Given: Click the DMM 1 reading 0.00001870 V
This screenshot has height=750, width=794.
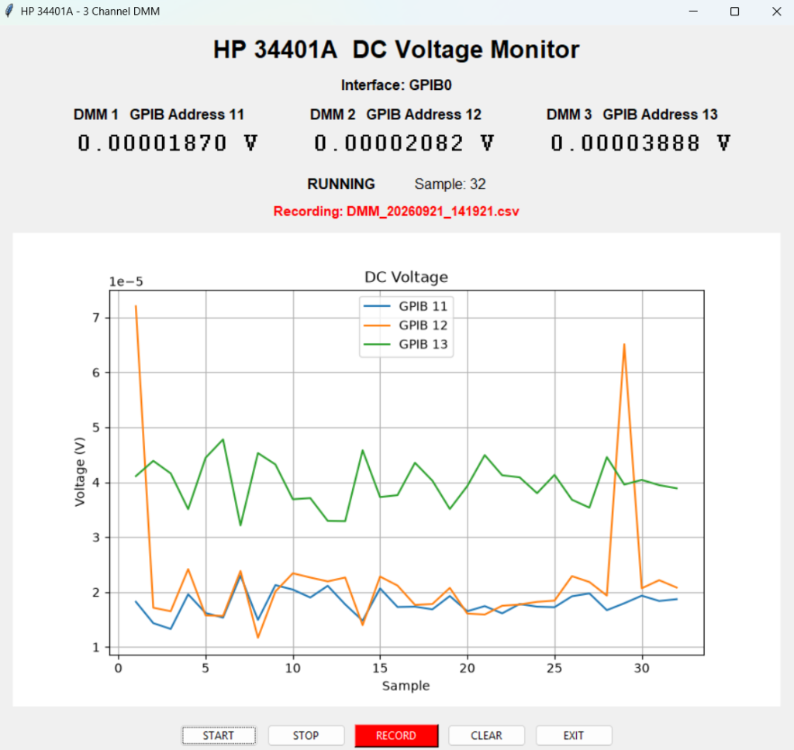Looking at the screenshot, I should tap(167, 143).
